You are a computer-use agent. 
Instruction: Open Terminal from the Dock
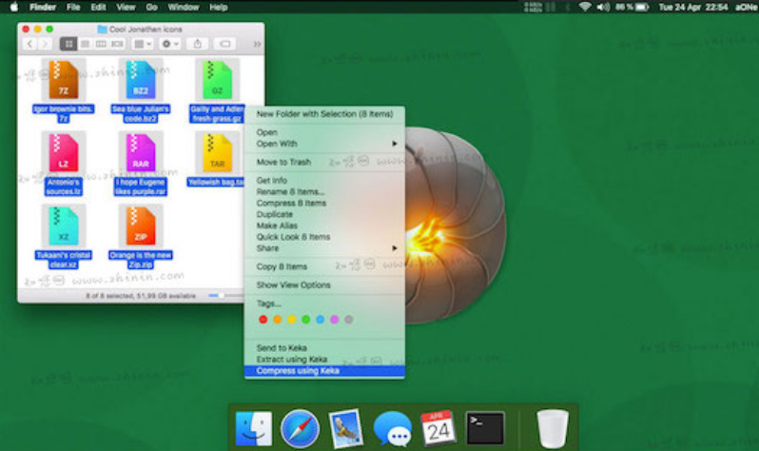coord(484,427)
